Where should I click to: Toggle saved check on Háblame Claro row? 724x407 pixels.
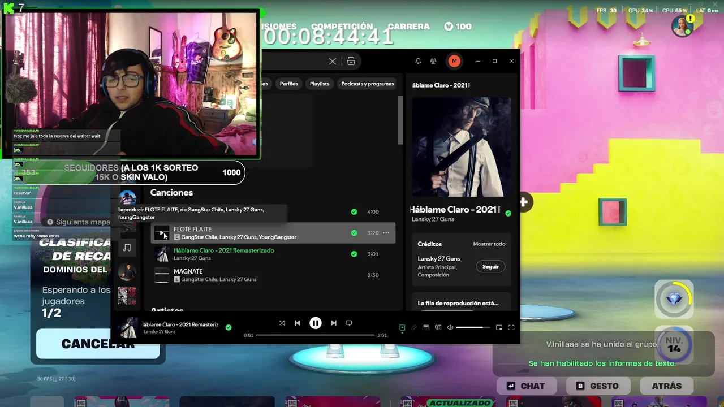point(354,254)
